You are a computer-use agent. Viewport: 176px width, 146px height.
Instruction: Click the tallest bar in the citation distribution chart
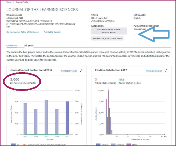click(108, 112)
